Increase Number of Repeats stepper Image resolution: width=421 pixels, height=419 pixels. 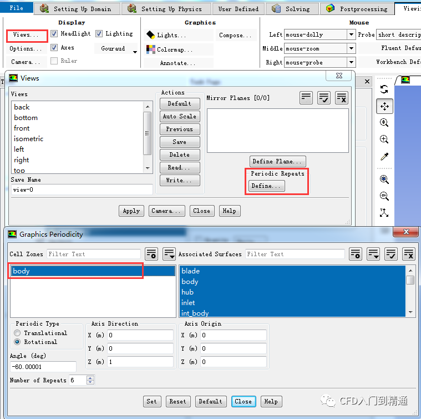(x=90, y=378)
